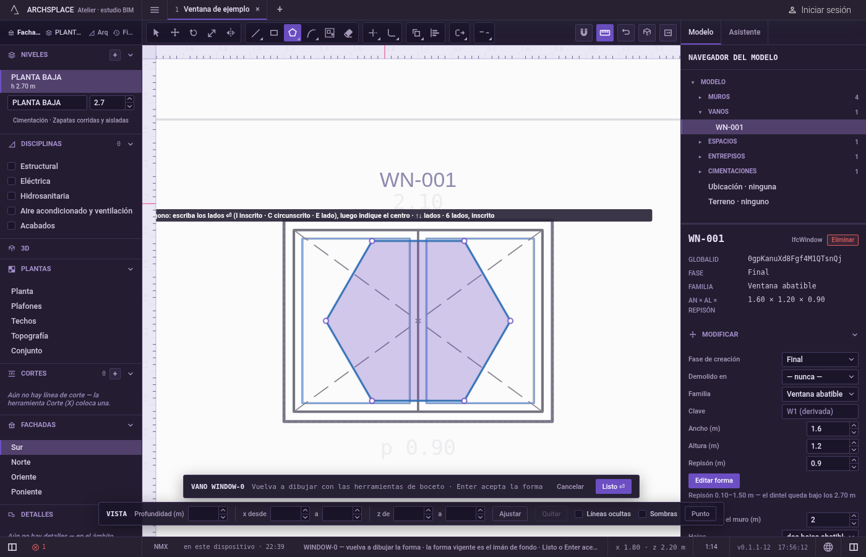This screenshot has height=557, width=866.
Task: Toggle the snap magnet icon
Action: coord(583,33)
